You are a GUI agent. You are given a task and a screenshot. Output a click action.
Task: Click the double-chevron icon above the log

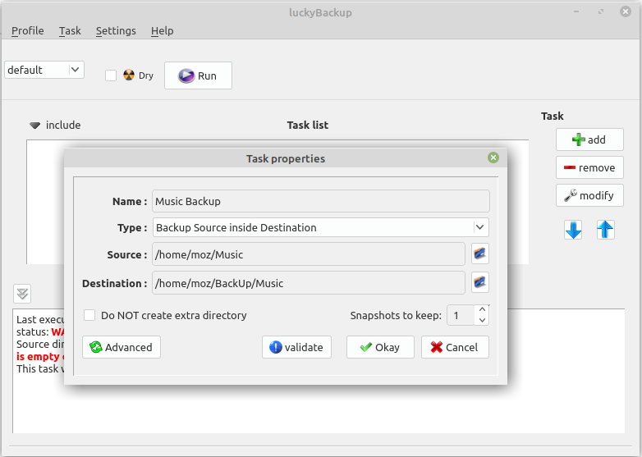[x=22, y=293]
